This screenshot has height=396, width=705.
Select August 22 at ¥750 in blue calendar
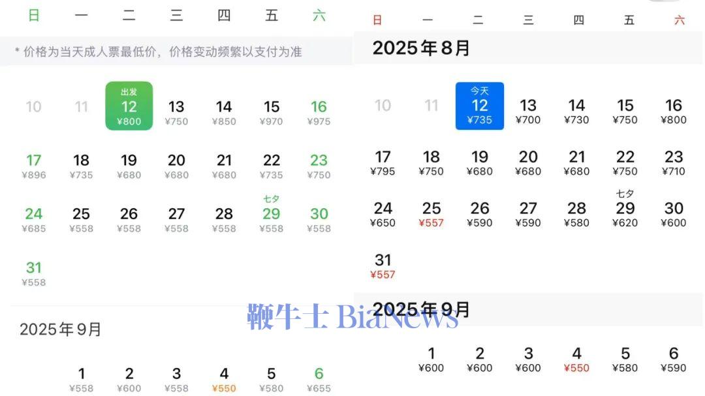pos(625,162)
